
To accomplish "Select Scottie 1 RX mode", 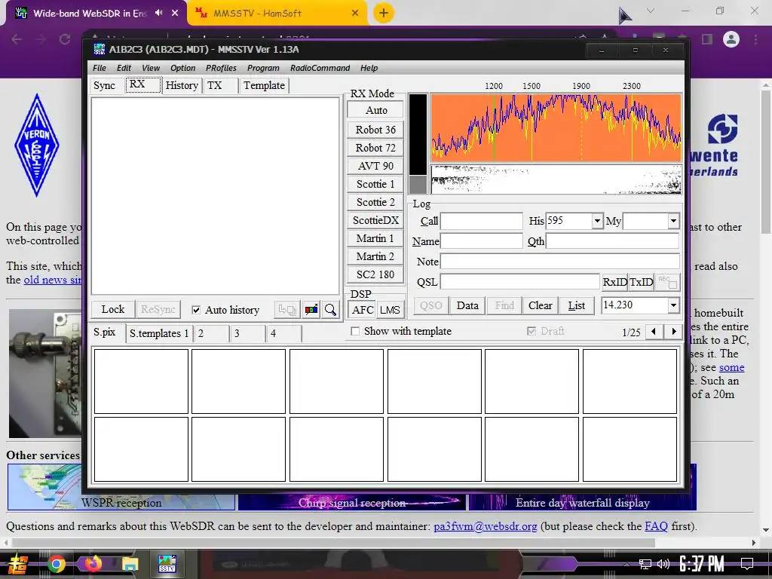I will (x=375, y=184).
